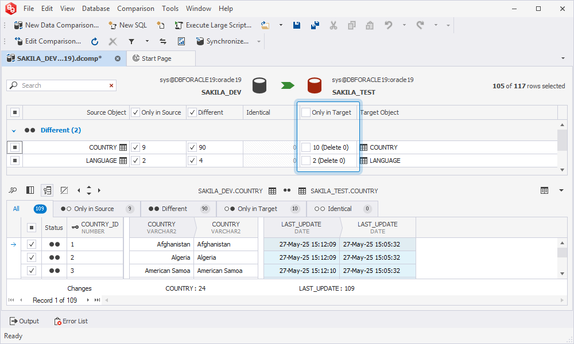Click the comparison report icon
This screenshot has height=344, width=574.
pyautogui.click(x=181, y=41)
